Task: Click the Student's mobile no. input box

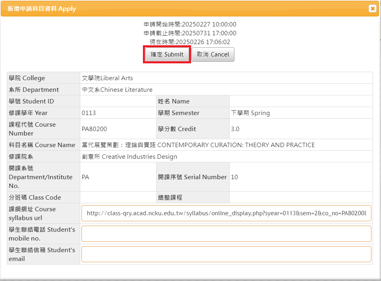Action: (x=226, y=234)
